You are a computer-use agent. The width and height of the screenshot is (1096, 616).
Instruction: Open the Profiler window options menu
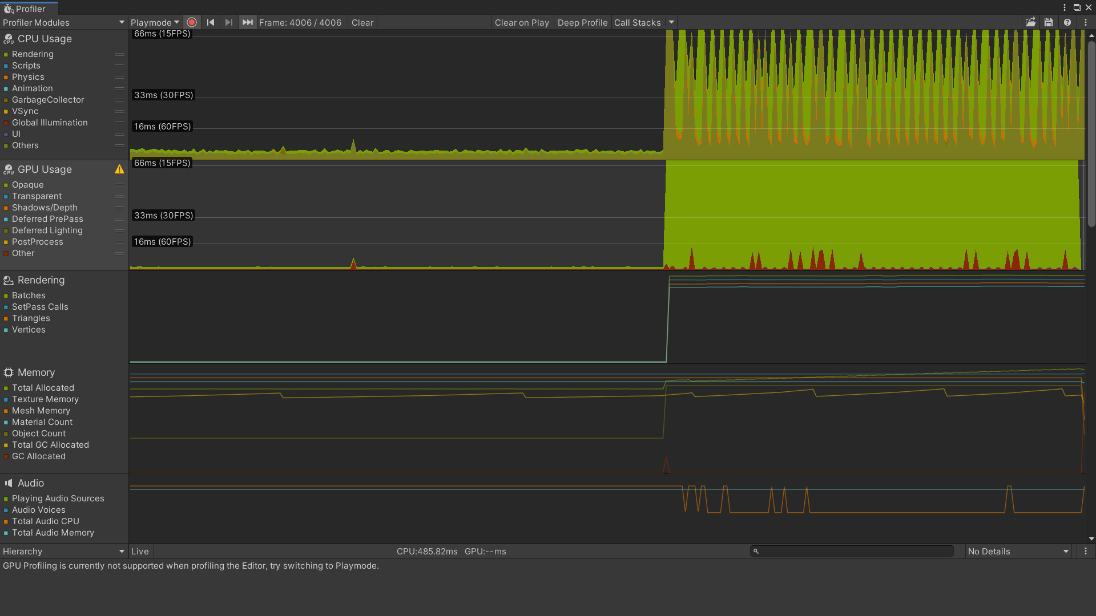[x=1065, y=7]
